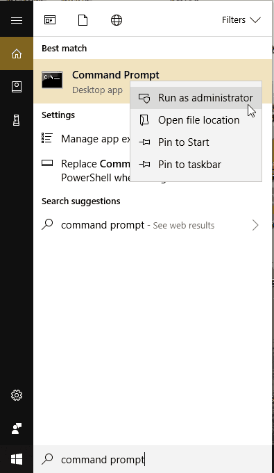Open the command prompt web search suggestion
The image size is (274, 473).
click(x=153, y=225)
